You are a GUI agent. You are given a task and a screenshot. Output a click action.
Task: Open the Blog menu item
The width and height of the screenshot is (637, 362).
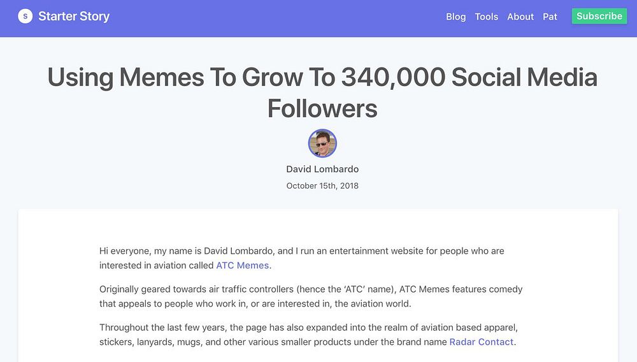[x=455, y=17]
